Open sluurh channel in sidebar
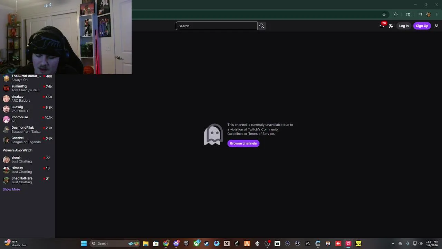442x249 pixels. tap(28, 159)
